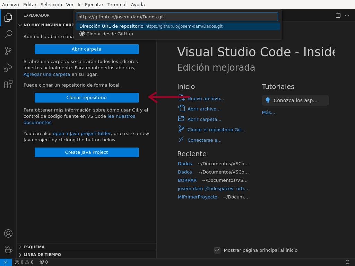Click the remote icon beside Conectarse a
Image resolution: width=355 pixels, height=266 pixels.
click(181, 139)
